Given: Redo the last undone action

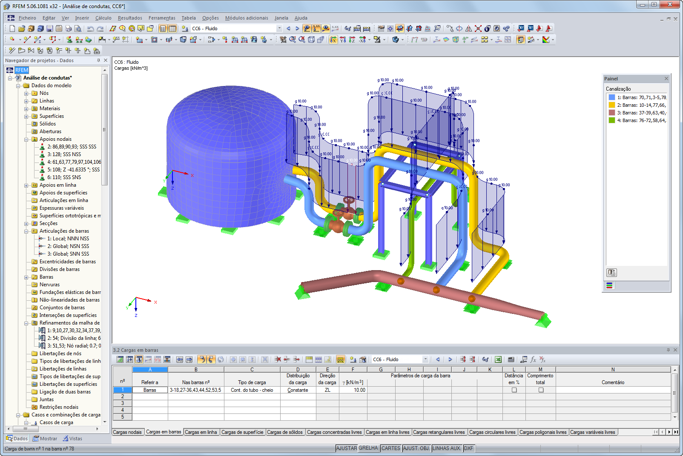Looking at the screenshot, I should (100, 28).
